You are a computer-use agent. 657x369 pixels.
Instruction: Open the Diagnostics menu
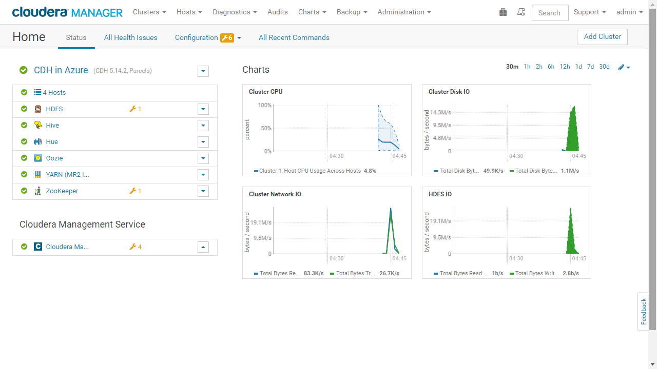(x=235, y=12)
